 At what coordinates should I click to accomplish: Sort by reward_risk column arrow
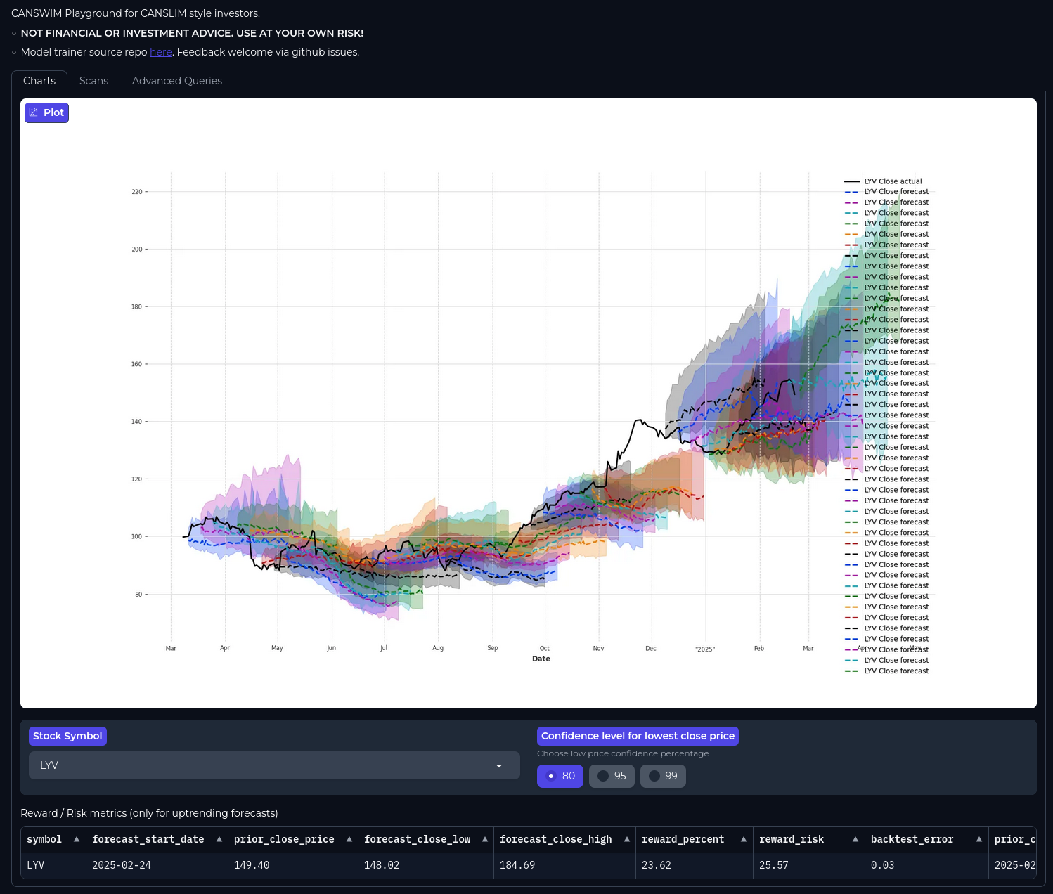(855, 839)
